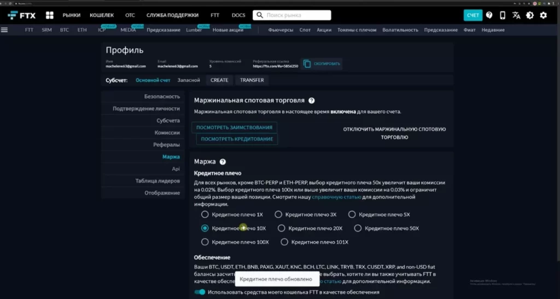560x299 pixels.
Task: Select Кредитное плечо 101X
Action: coord(284,242)
